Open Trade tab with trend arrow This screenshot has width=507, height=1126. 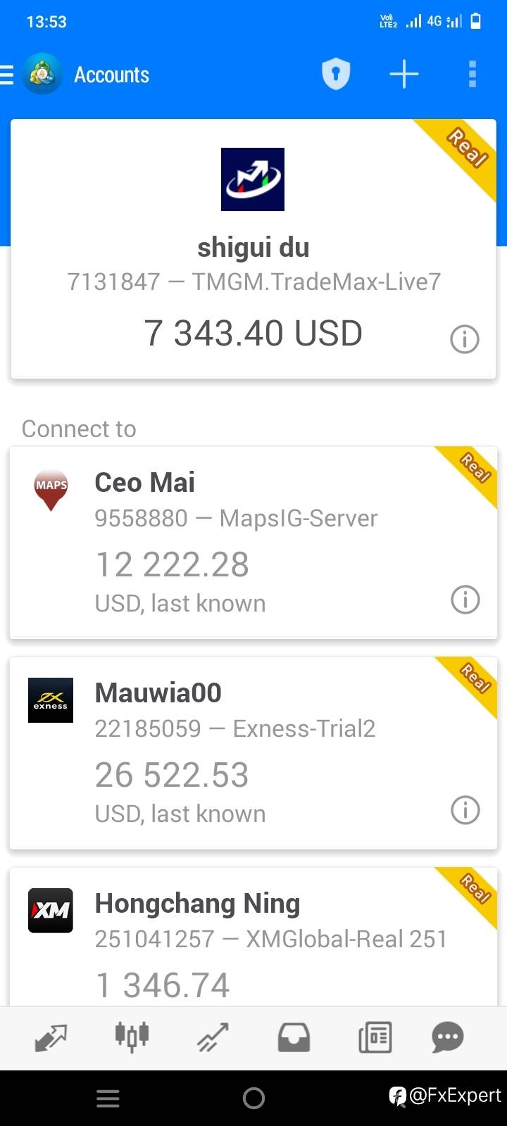(x=213, y=1037)
